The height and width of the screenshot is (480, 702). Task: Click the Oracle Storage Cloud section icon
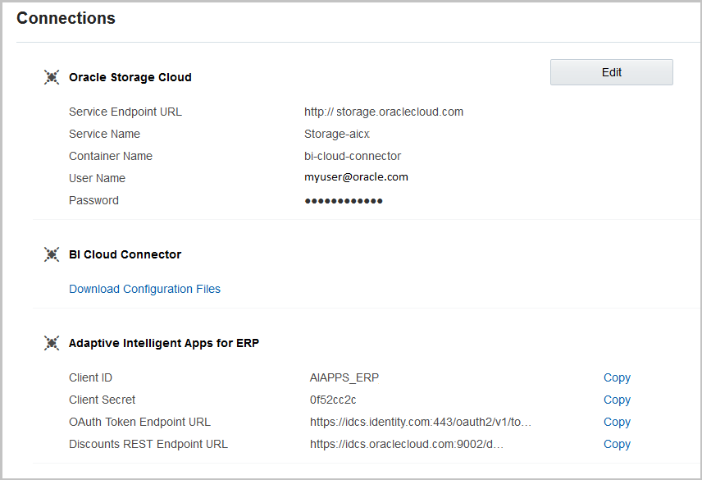[x=52, y=77]
